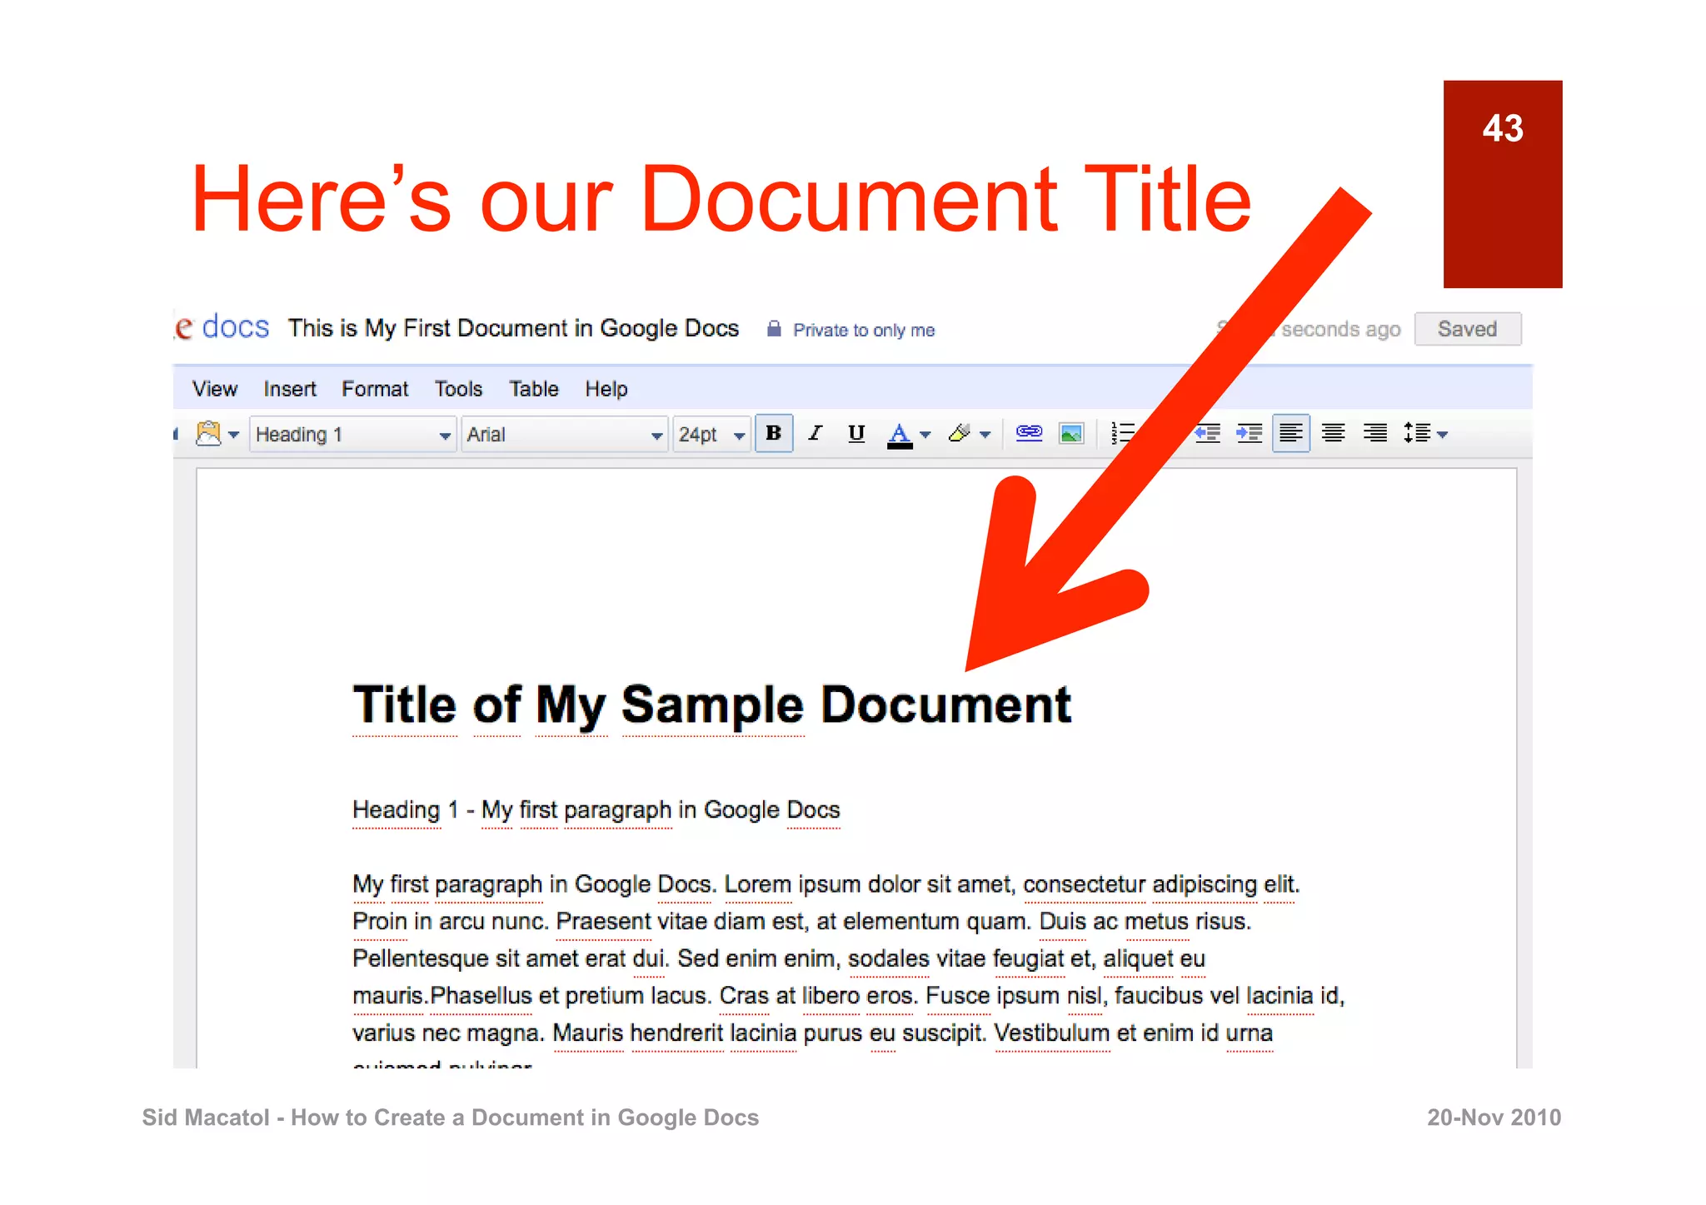1706x1205 pixels.
Task: Expand the line spacing dropdown arrow
Action: pos(1443,435)
